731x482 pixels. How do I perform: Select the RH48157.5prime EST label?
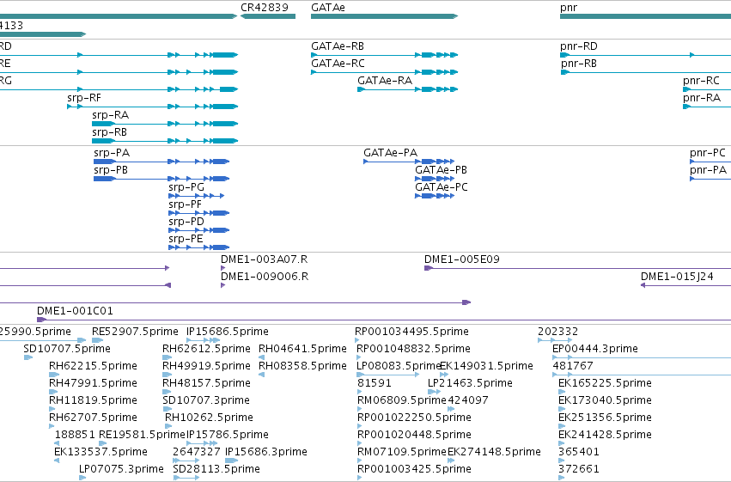pos(206,384)
